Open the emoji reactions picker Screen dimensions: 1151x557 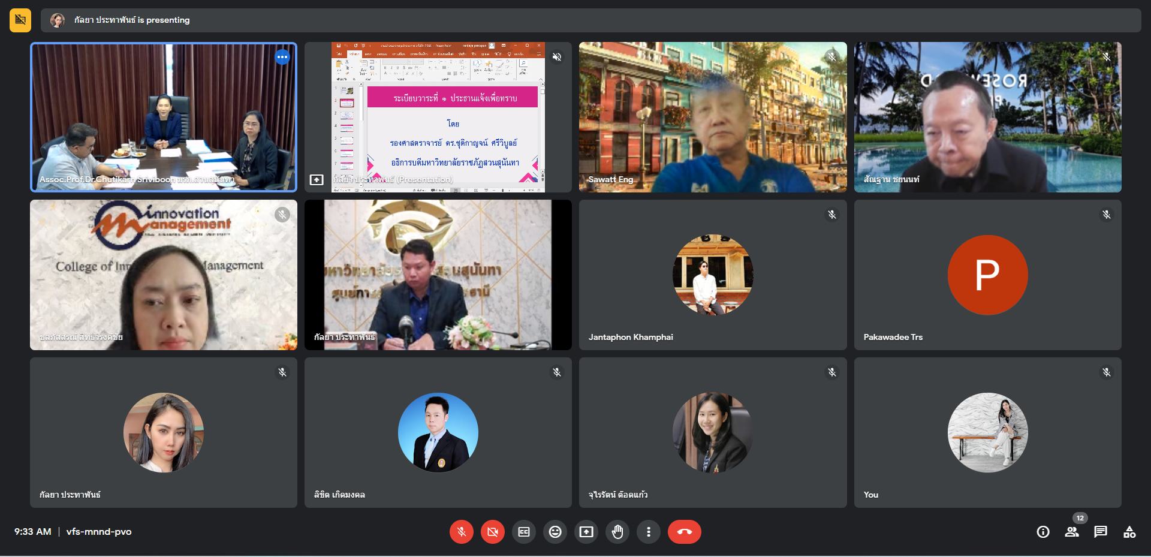tap(555, 532)
